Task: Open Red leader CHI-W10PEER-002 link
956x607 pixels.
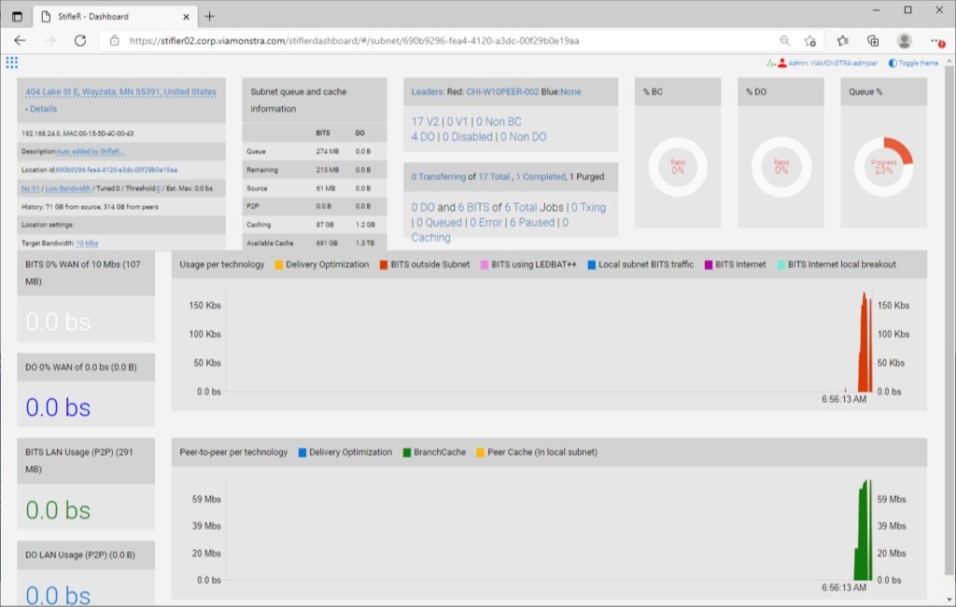Action: pyautogui.click(x=503, y=92)
